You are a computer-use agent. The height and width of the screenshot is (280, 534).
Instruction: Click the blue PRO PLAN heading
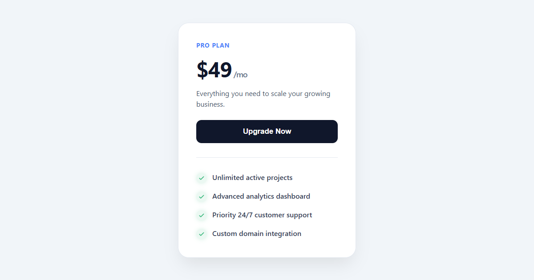point(213,45)
